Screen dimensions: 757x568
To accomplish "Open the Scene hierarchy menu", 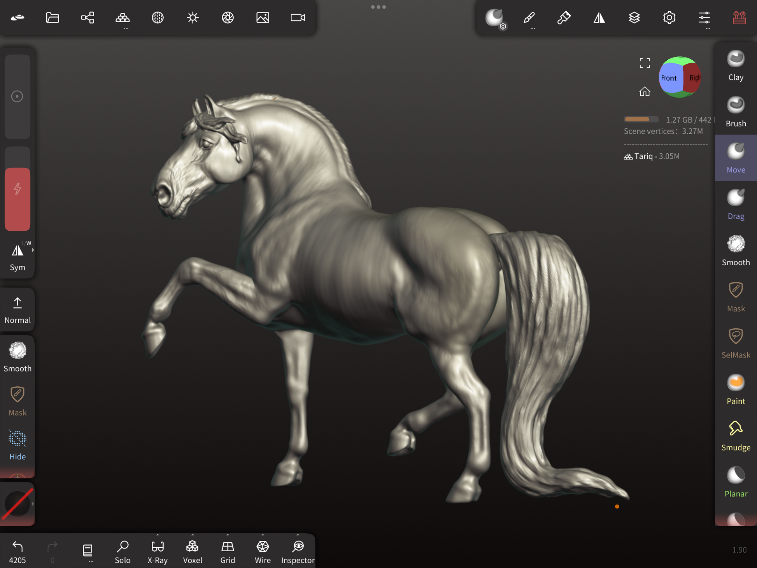I will tap(88, 18).
